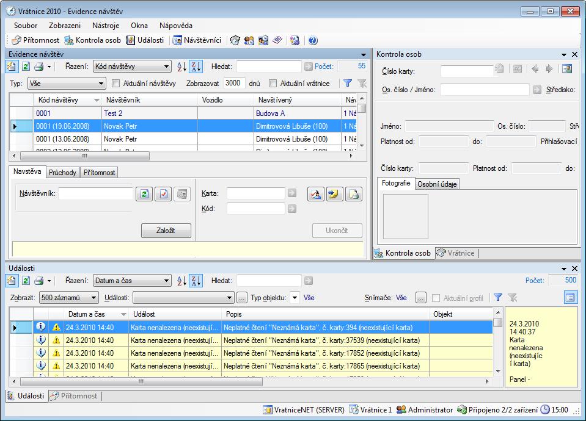Toggle A-Z ascending sort in Evidence návštěv
This screenshot has height=421, width=586.
(x=181, y=67)
